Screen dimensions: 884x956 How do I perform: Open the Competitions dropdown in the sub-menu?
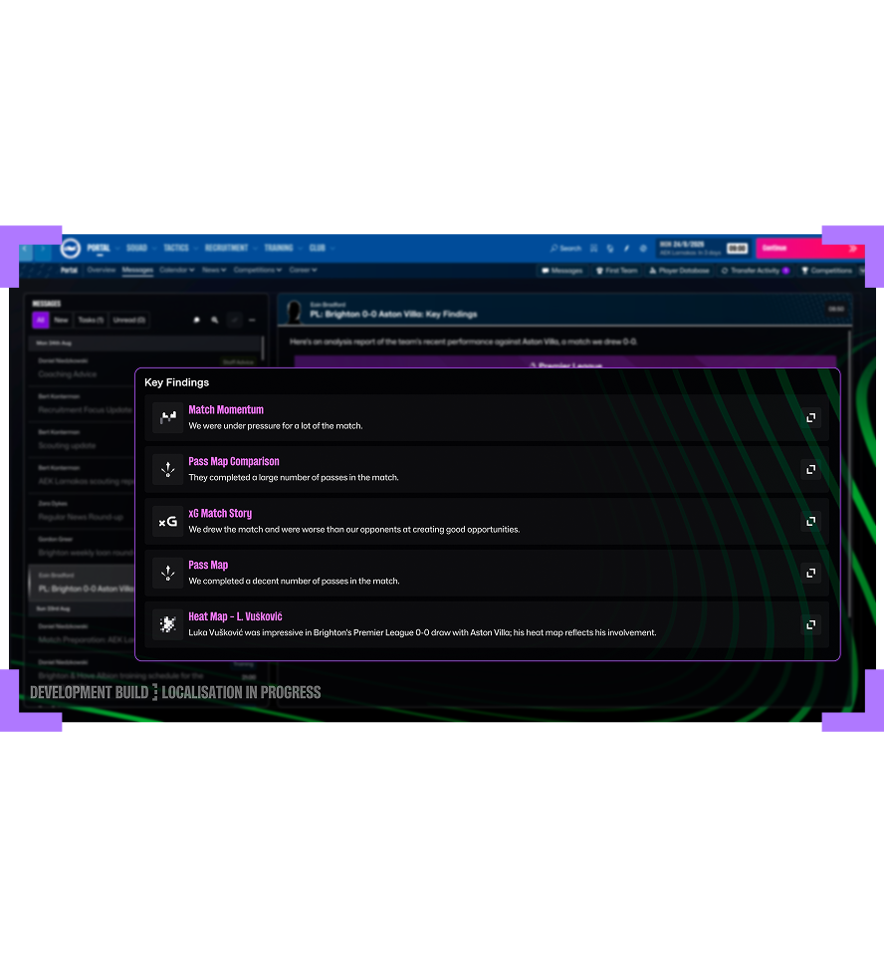[257, 270]
